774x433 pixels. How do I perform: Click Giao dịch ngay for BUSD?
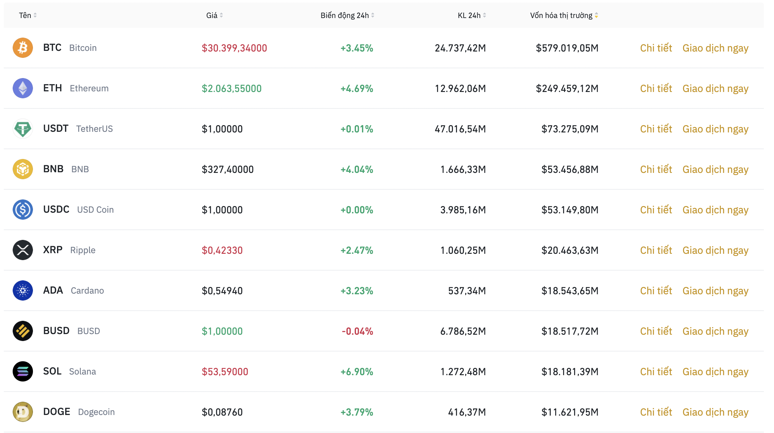click(x=715, y=332)
